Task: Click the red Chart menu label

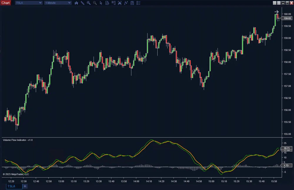Action: tap(6, 3)
